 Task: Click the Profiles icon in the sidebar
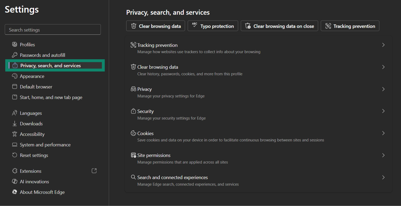[x=15, y=44]
